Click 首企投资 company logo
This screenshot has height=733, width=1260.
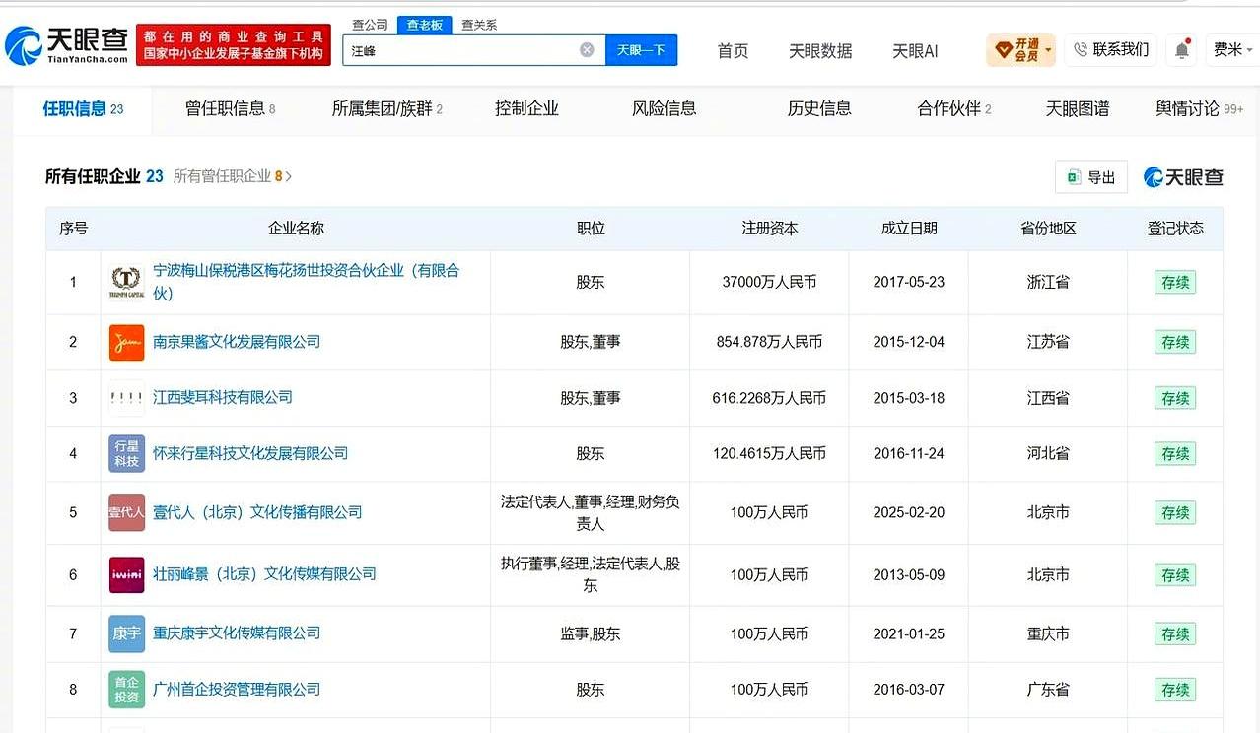pos(126,690)
